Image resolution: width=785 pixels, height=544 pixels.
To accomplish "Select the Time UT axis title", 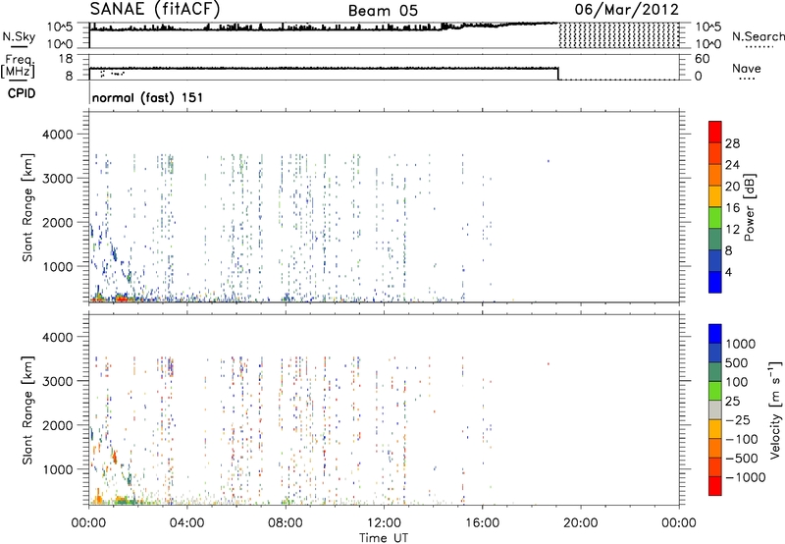I will coord(384,538).
